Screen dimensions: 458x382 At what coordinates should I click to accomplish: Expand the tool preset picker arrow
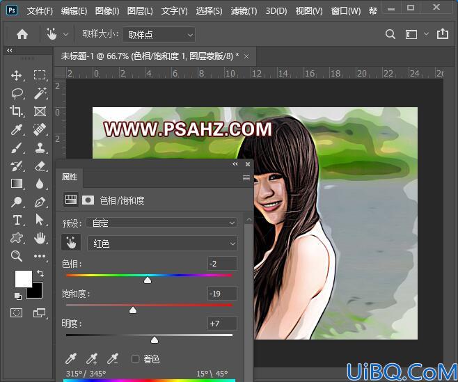[65, 35]
